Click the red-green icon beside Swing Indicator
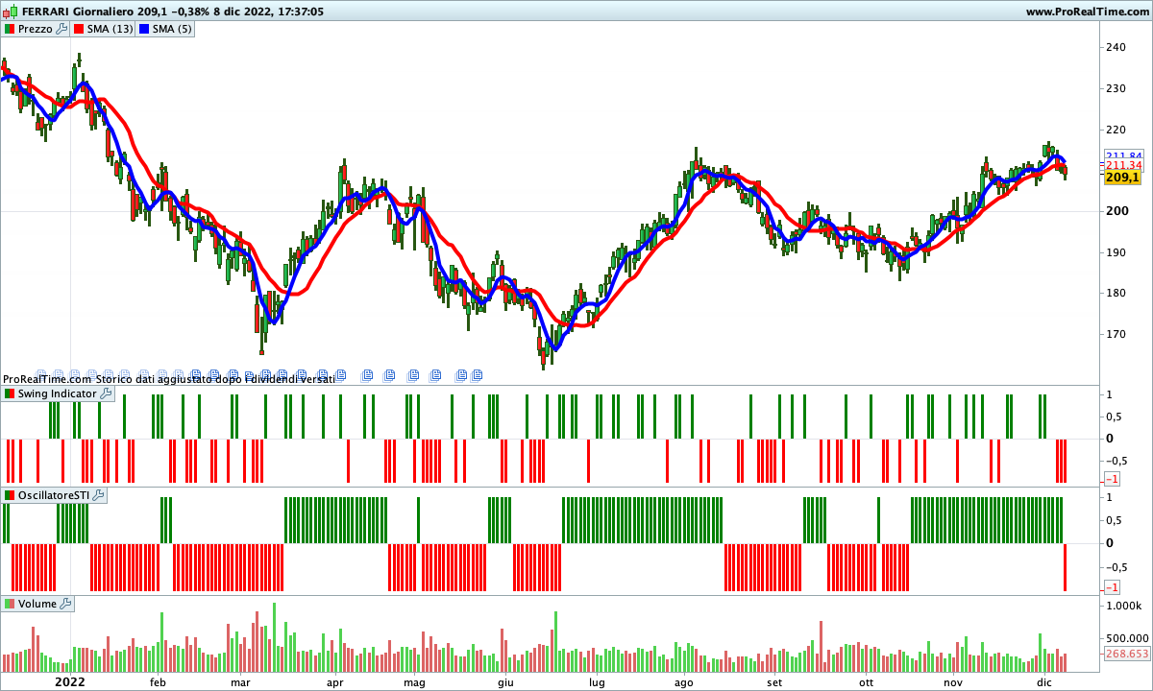The height and width of the screenshot is (691, 1153). (x=10, y=393)
